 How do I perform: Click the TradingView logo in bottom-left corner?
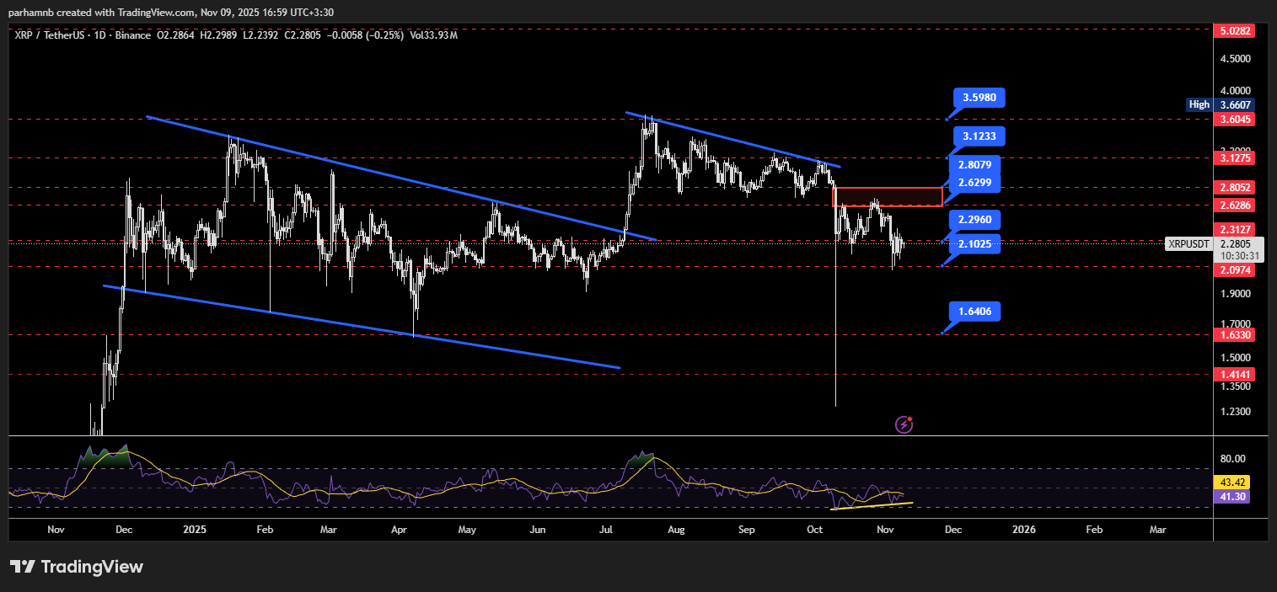(77, 567)
